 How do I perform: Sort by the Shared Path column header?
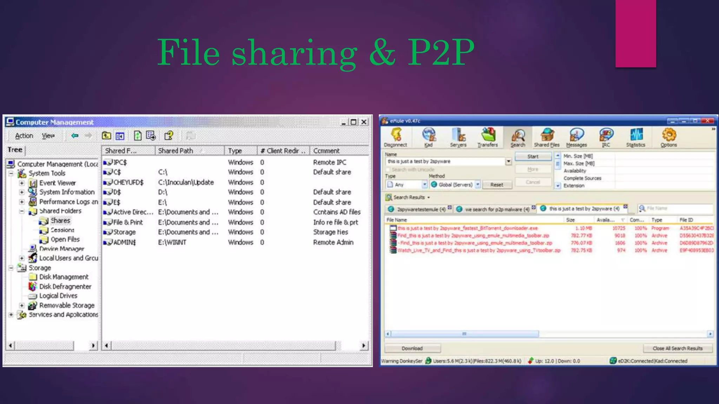pos(190,151)
